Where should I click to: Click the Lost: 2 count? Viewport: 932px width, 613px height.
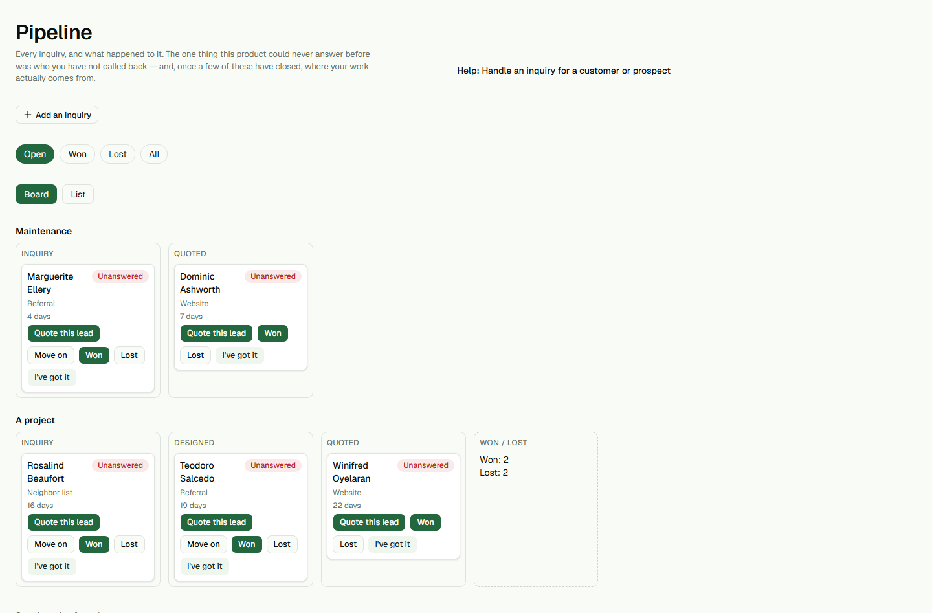[494, 473]
